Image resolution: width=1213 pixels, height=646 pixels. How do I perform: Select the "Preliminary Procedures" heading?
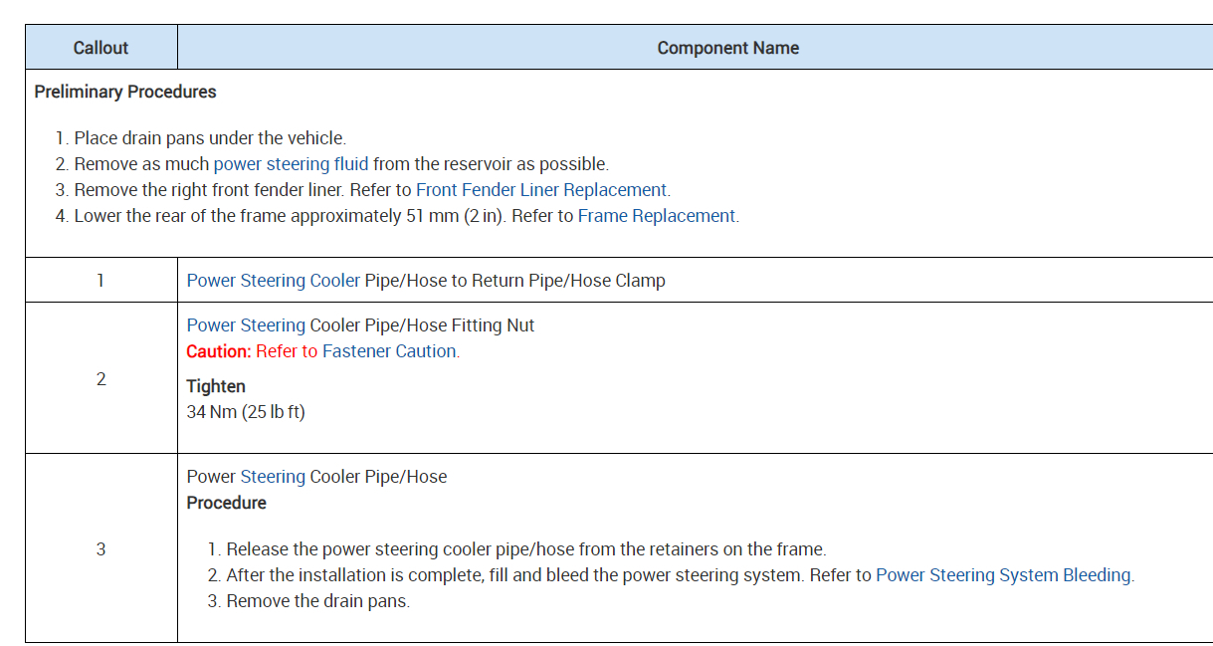click(x=125, y=92)
